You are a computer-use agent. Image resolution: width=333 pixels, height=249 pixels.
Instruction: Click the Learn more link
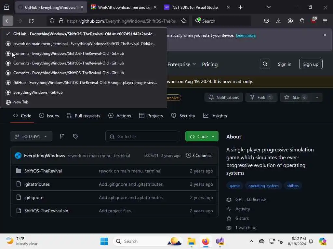click(246, 35)
